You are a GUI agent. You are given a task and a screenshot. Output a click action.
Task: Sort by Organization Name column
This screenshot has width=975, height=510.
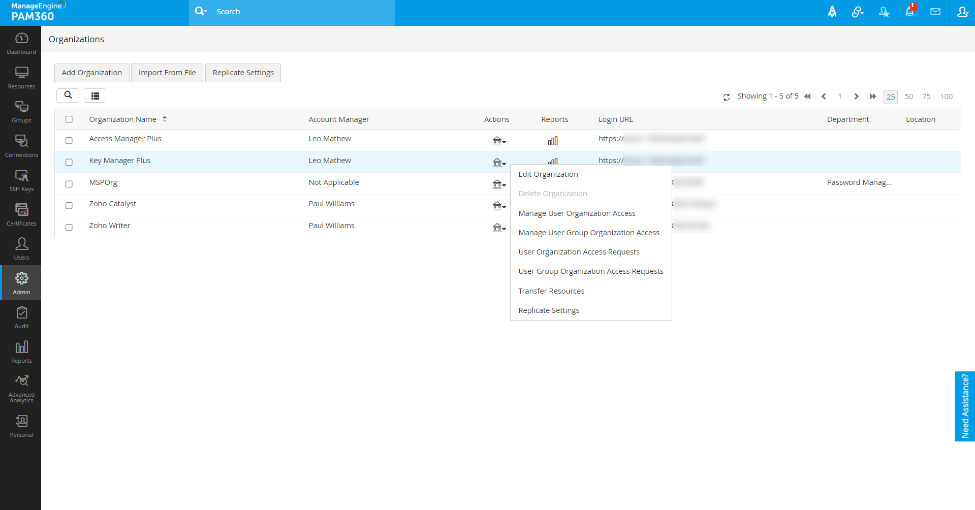click(128, 119)
